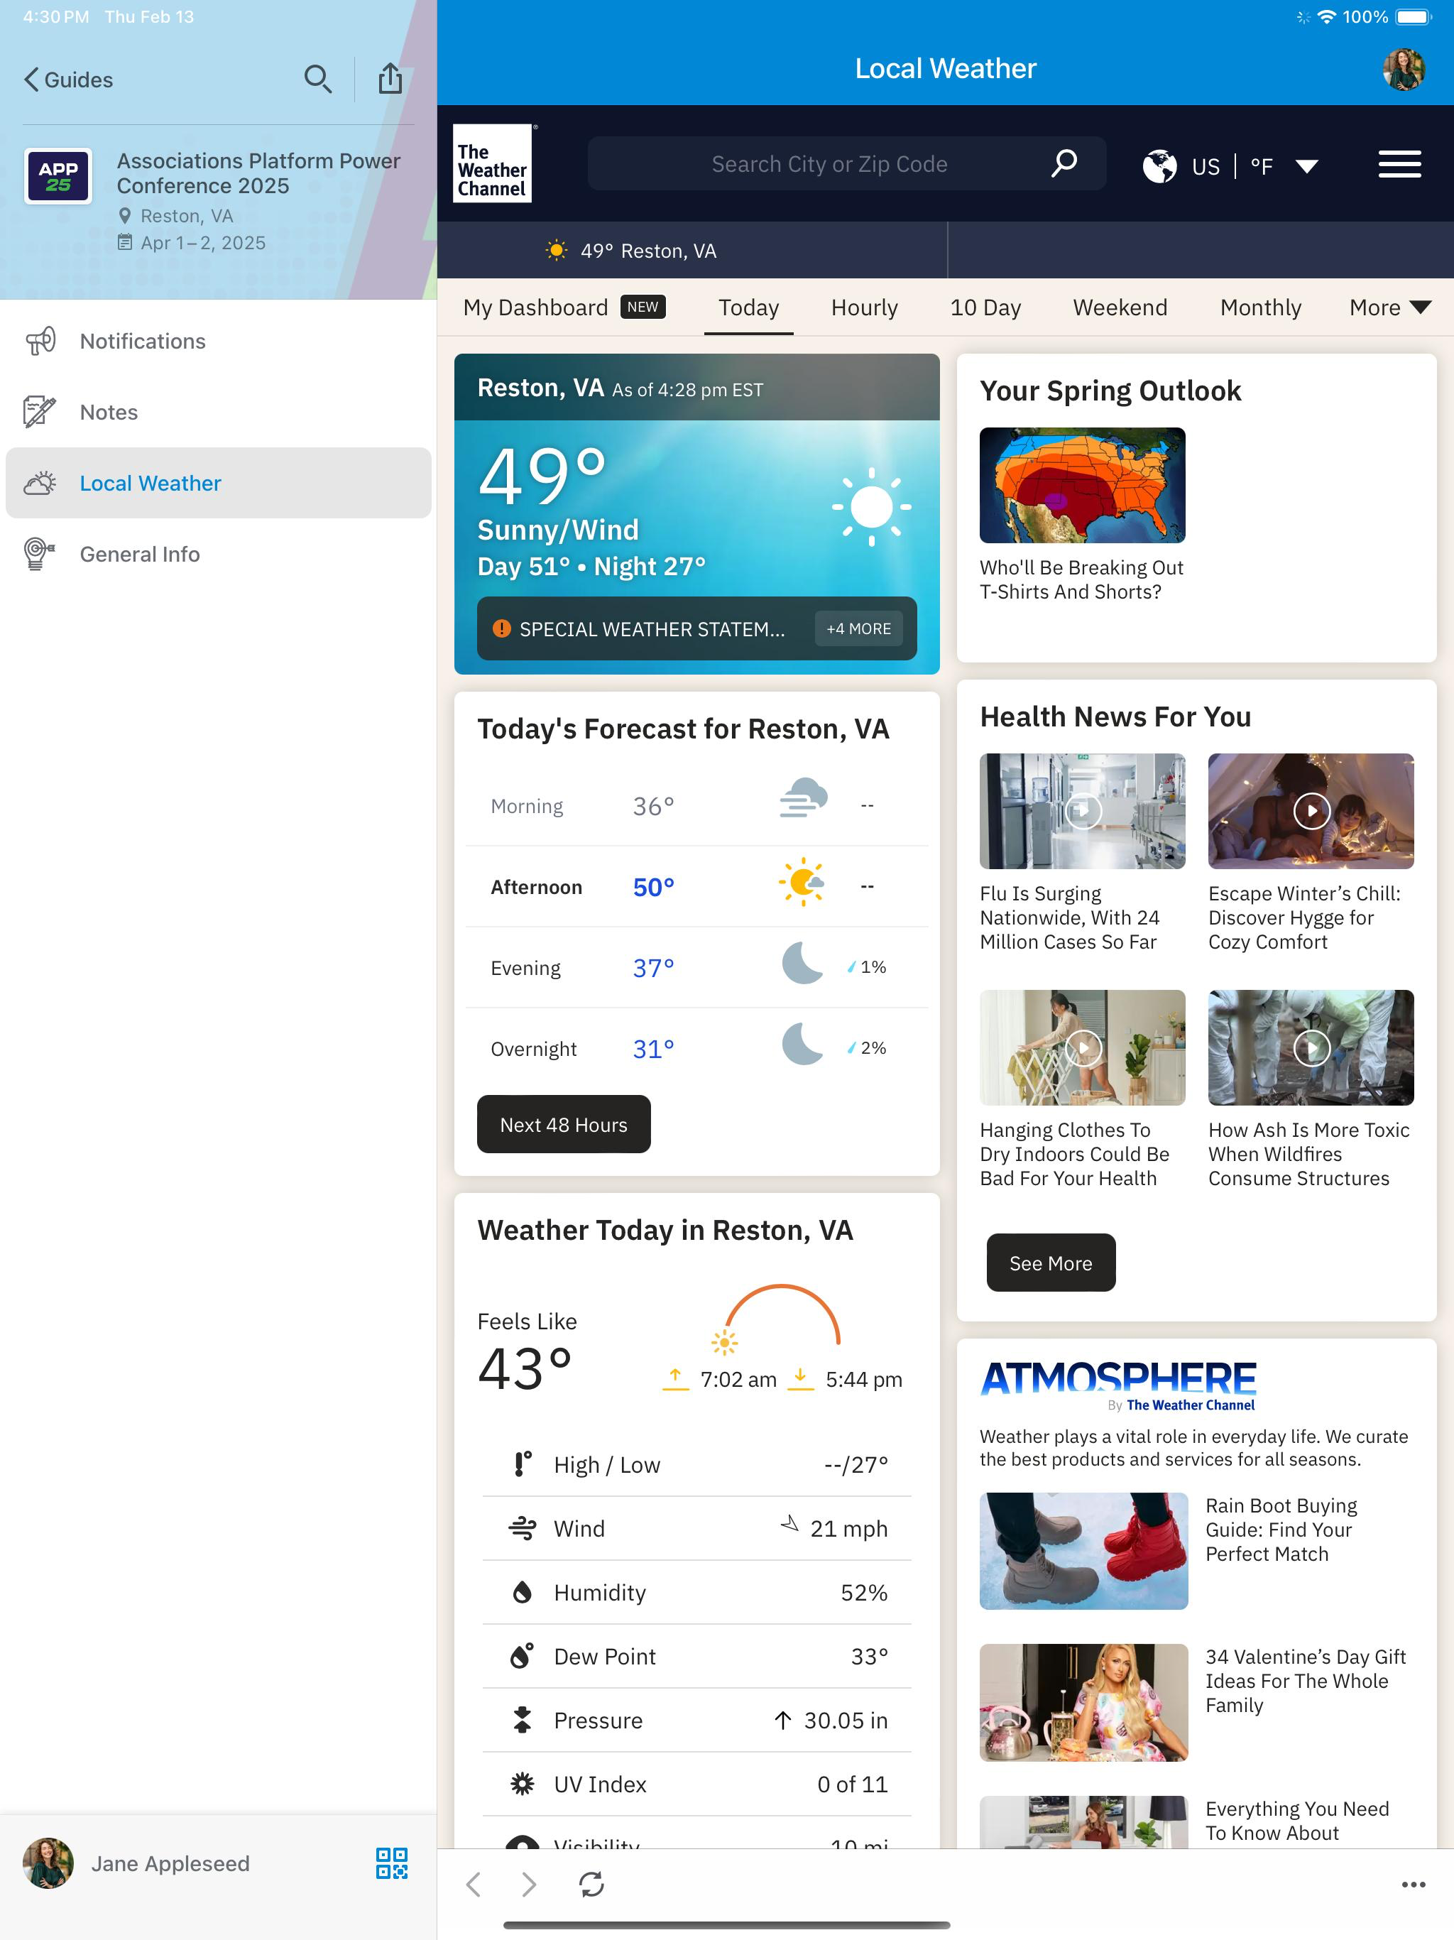Screen dimensions: 1454x1940
Task: Click the Pressure icon
Action: (522, 1720)
